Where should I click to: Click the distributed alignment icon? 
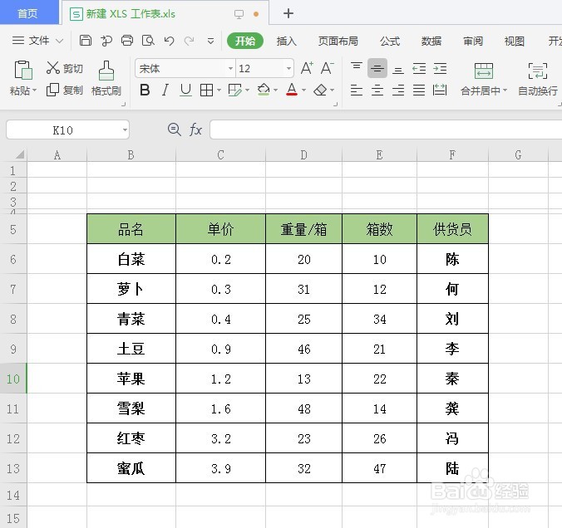point(440,90)
